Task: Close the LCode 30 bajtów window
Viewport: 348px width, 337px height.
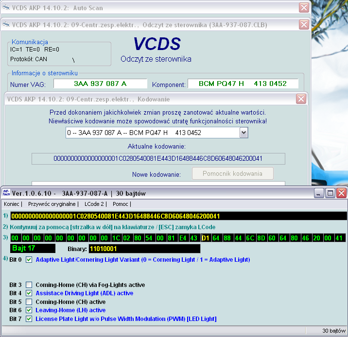Action: [x=341, y=193]
